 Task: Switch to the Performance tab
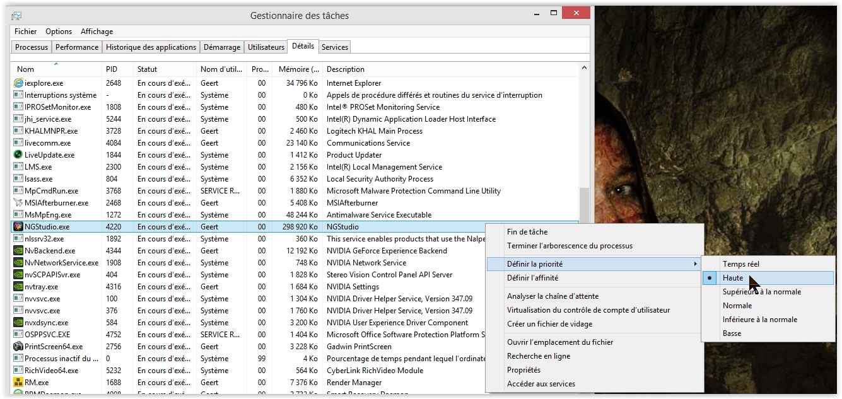[77, 47]
